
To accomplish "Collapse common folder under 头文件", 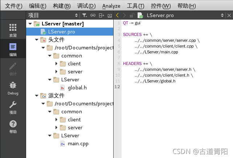I will pyautogui.click(x=50, y=56).
